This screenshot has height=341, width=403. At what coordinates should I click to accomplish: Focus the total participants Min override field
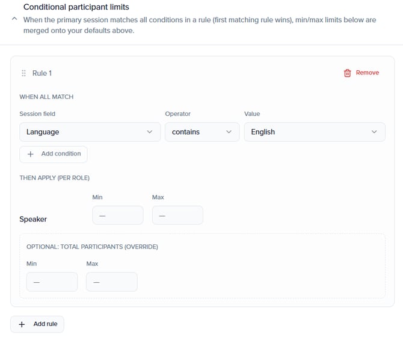tap(52, 282)
